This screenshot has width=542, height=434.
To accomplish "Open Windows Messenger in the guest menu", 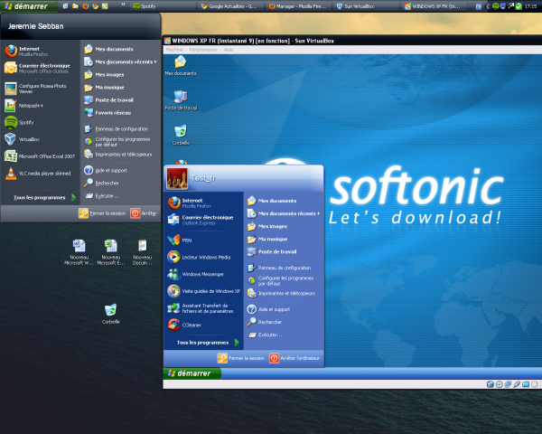I will tap(199, 273).
